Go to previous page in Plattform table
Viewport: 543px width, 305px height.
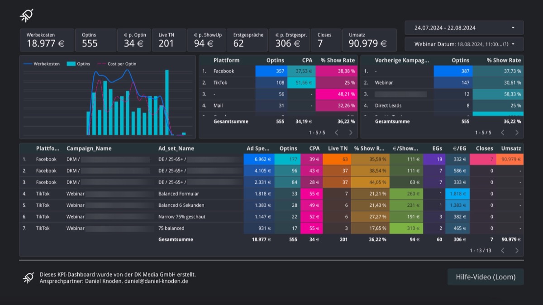[336, 133]
